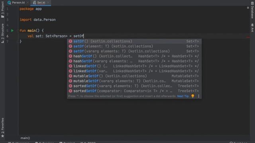Close the Set.kt editor tab
The image size is (255, 143).
[x=48, y=3]
